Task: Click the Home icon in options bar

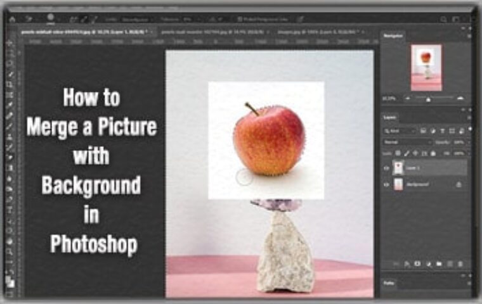Action: (x=12, y=20)
